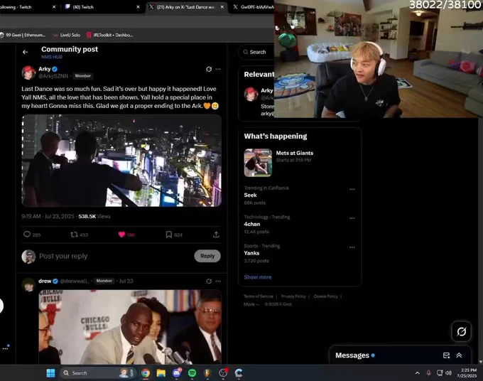Close the Following - Twitch tab
This screenshot has width=483, height=381.
coord(54,7)
